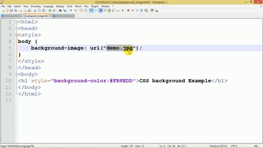263x148 pixels.
Task: Click the Zoom In toolbar icon
Action: point(71,11)
